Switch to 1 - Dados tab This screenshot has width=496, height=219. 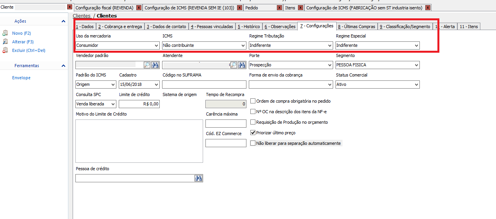(x=85, y=27)
